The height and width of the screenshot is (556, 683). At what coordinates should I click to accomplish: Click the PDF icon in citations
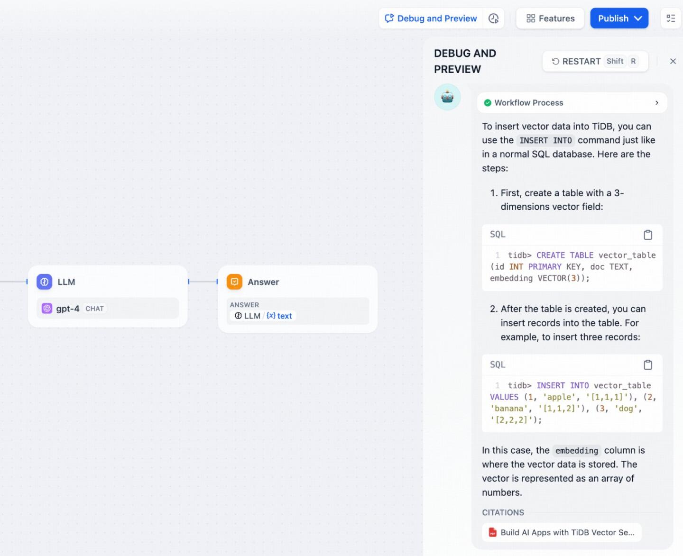[x=493, y=532]
